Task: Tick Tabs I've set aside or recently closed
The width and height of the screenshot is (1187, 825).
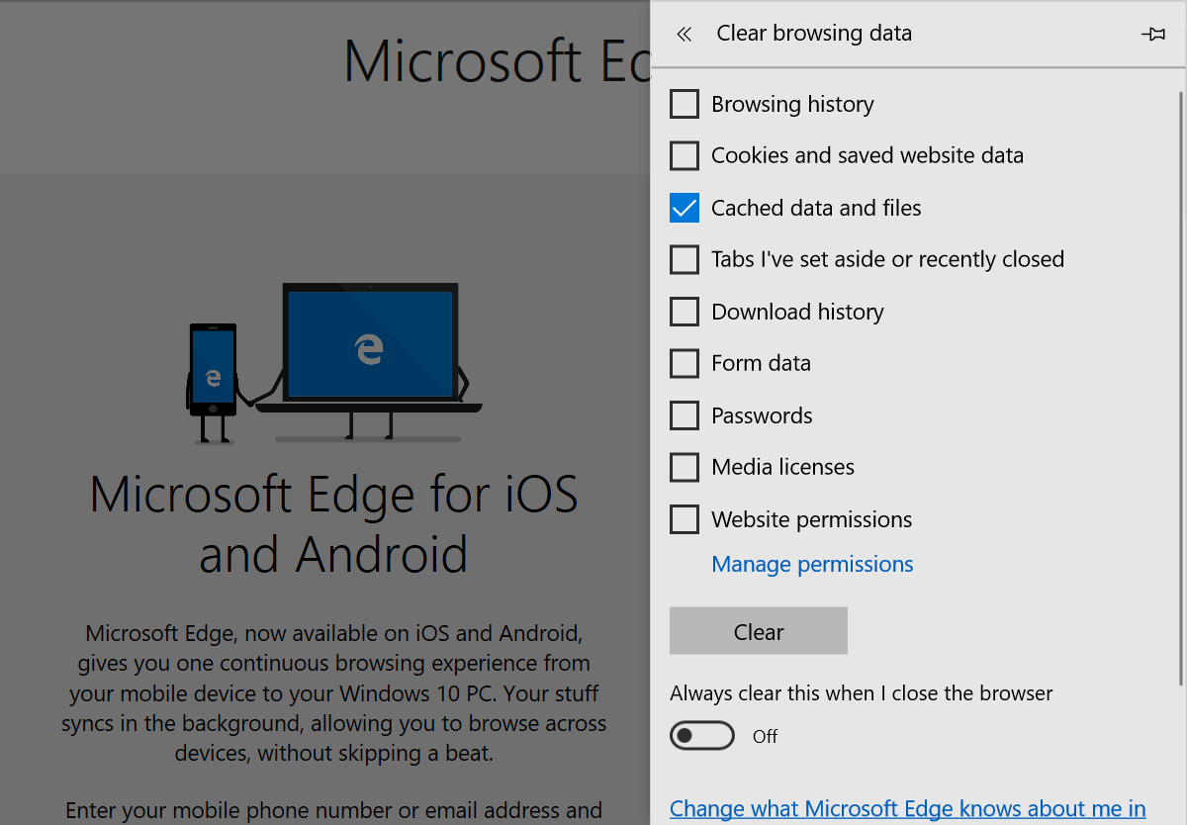Action: (x=685, y=260)
